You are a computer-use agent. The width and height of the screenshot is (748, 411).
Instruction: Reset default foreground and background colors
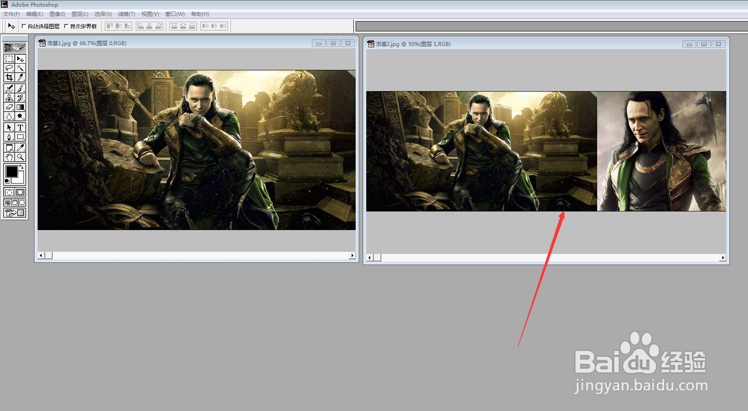pos(7,181)
